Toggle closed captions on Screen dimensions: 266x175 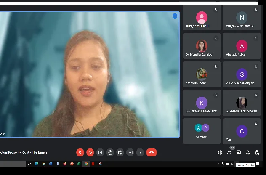click(100, 152)
